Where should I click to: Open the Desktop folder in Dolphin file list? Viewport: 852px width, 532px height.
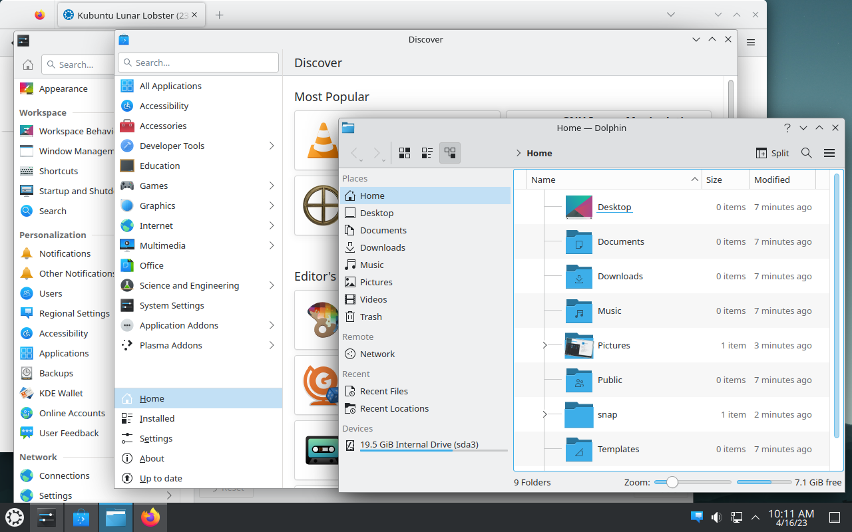tap(614, 207)
